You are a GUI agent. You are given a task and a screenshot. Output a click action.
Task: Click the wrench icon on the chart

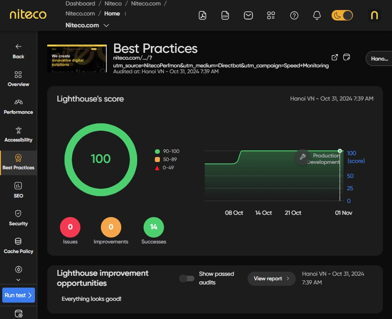tap(303, 157)
